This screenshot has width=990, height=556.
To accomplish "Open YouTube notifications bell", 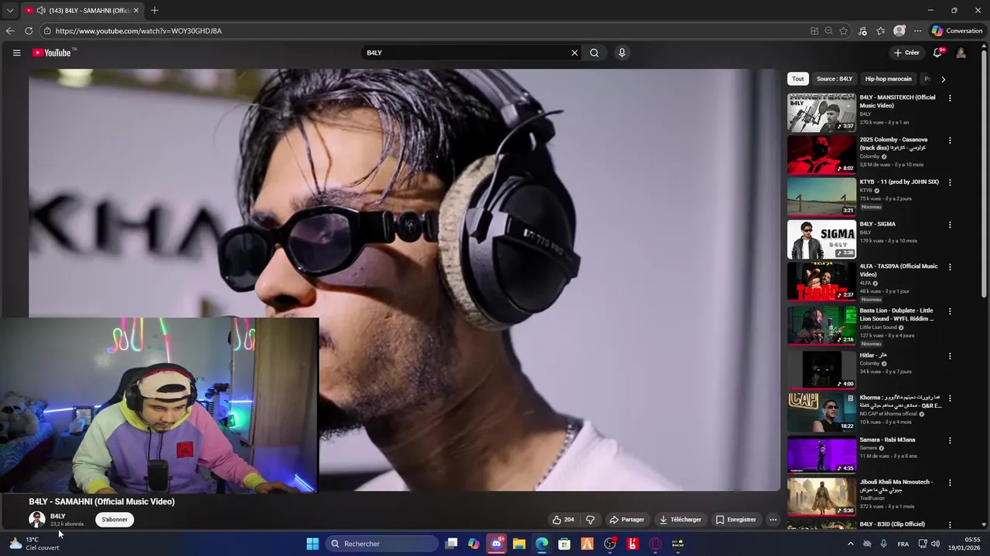I will point(937,53).
